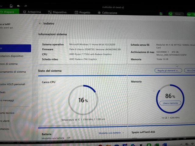Viewport: 195px width, 146px height.
Task: Click the Save icon in Bambu Studio
Action: [11, 6]
